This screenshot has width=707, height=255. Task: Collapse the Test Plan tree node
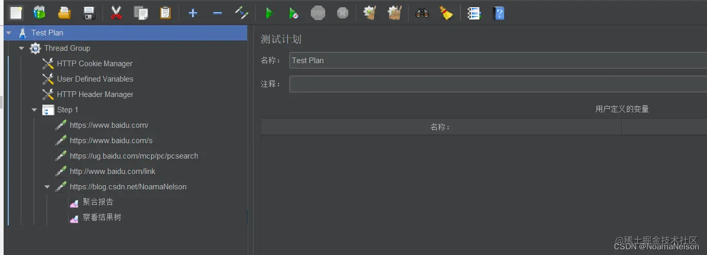tap(9, 33)
